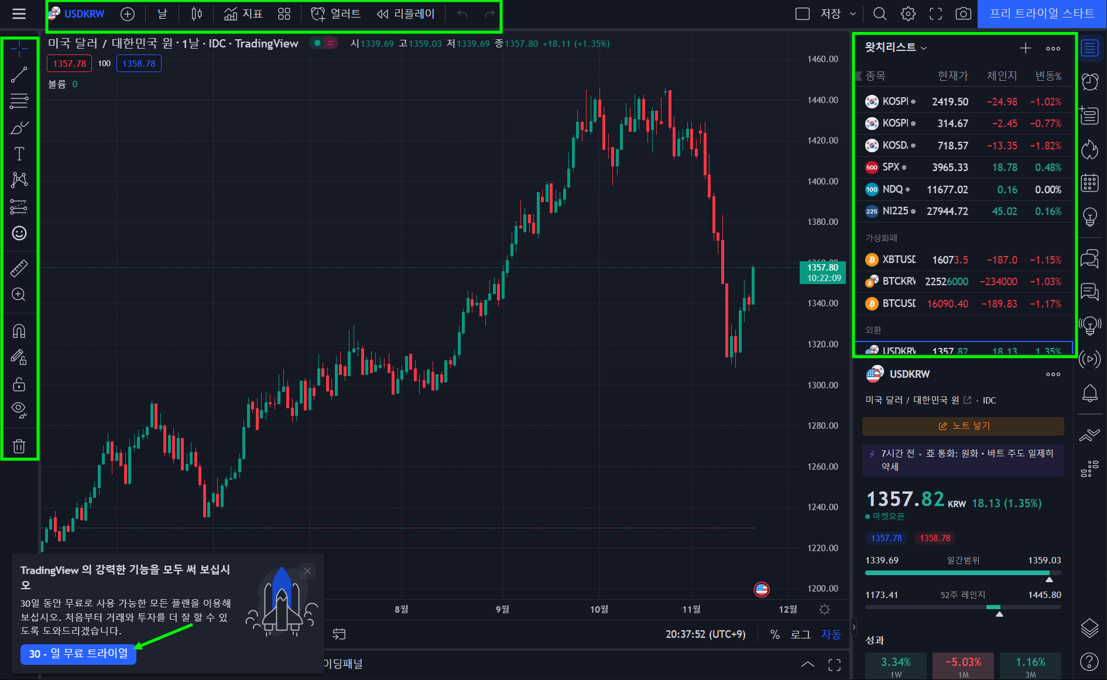
Task: Click the trash remove drawings icon
Action: coord(19,446)
